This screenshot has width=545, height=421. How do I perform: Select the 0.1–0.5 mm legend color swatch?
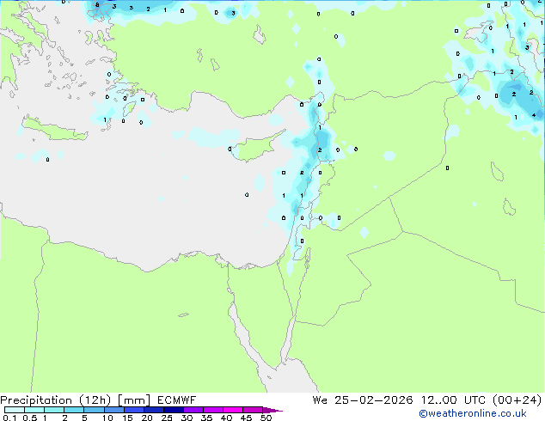(15, 410)
